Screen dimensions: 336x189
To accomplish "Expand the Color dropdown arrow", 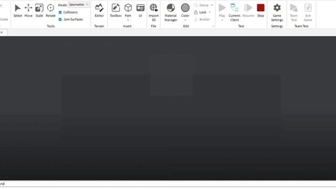I will 185,20.
